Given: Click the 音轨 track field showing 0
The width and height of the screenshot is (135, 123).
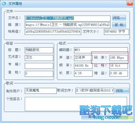Looking at the screenshot, I should (x=39, y=74).
